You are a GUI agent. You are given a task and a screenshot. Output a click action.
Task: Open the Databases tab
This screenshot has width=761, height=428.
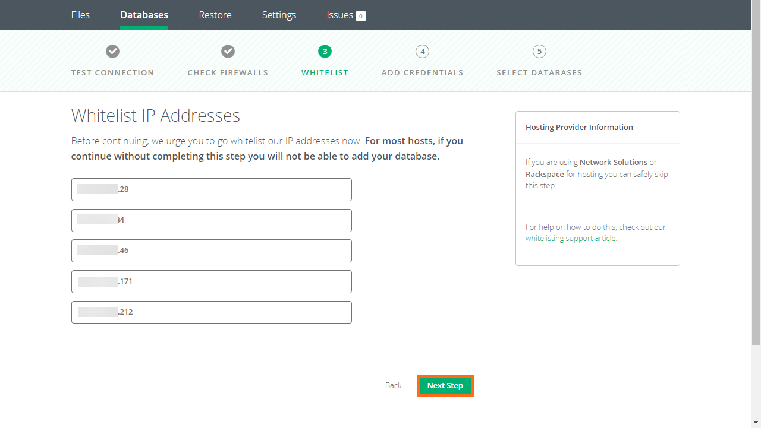click(144, 15)
